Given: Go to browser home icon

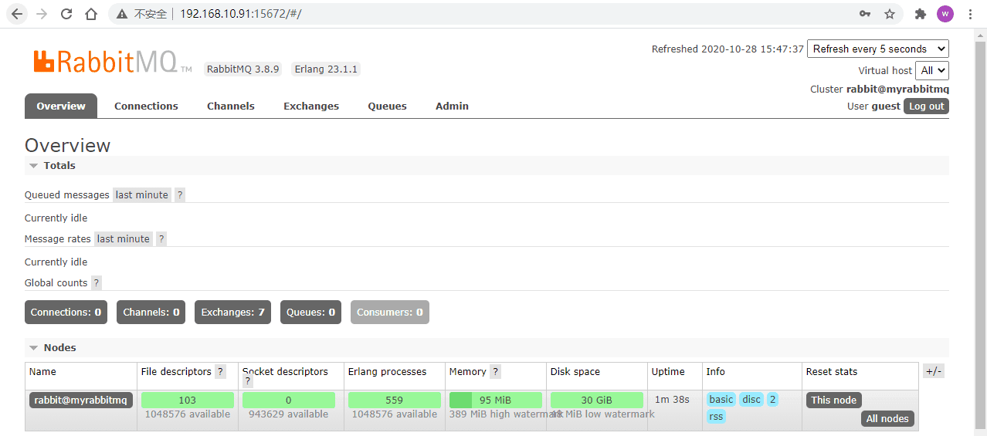Looking at the screenshot, I should tap(91, 14).
